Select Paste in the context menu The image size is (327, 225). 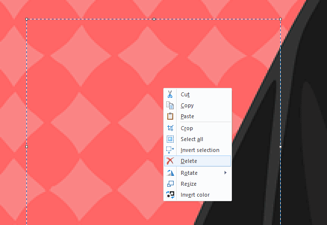[198, 116]
